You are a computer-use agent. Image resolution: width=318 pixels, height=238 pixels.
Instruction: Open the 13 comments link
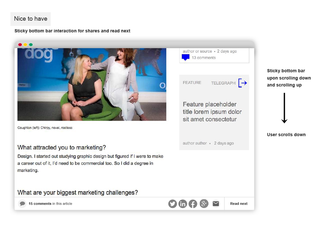[203, 58]
